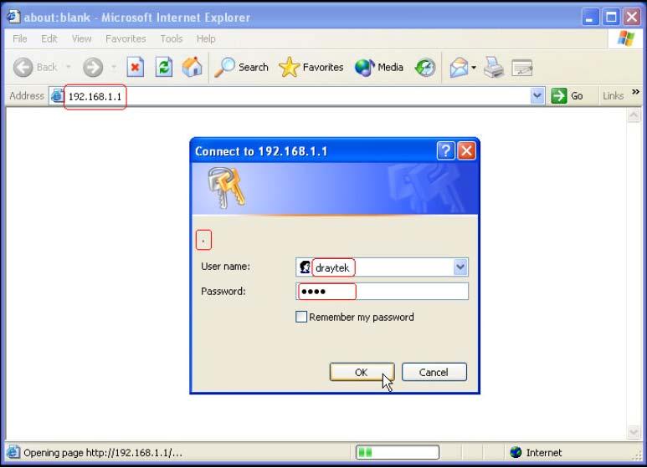The image size is (647, 468).
Task: Click the Stop loading icon in toolbar
Action: (x=136, y=68)
